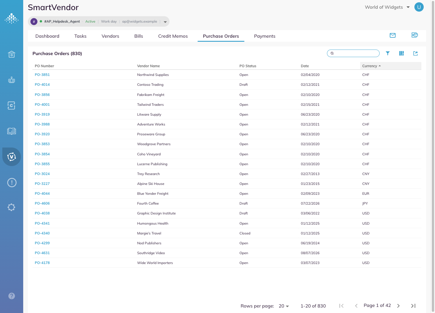Switch to the Bills tab

click(139, 36)
